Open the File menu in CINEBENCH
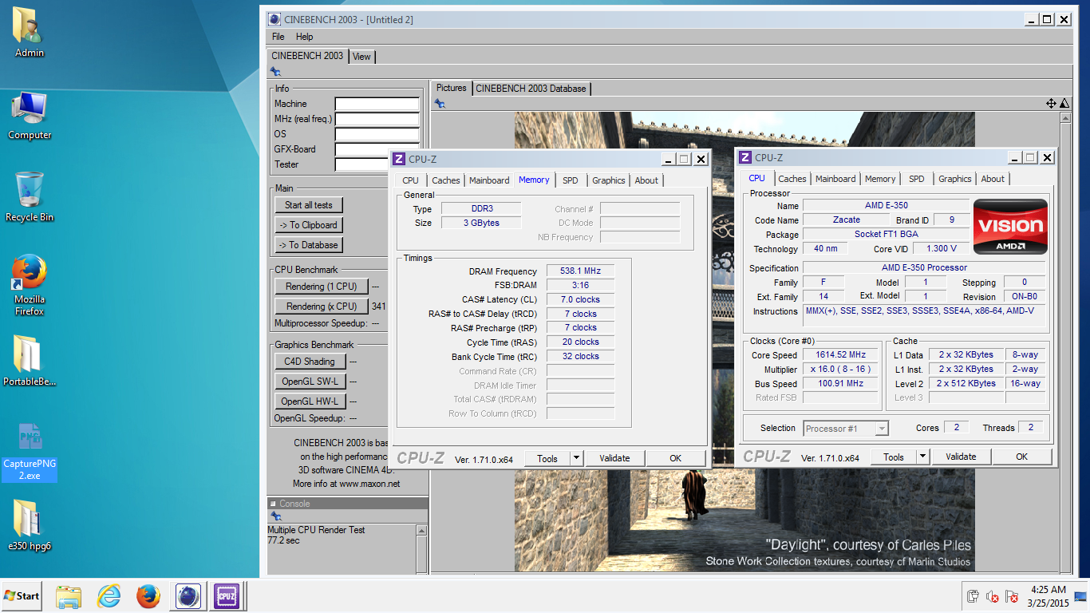This screenshot has width=1090, height=613. point(278,37)
